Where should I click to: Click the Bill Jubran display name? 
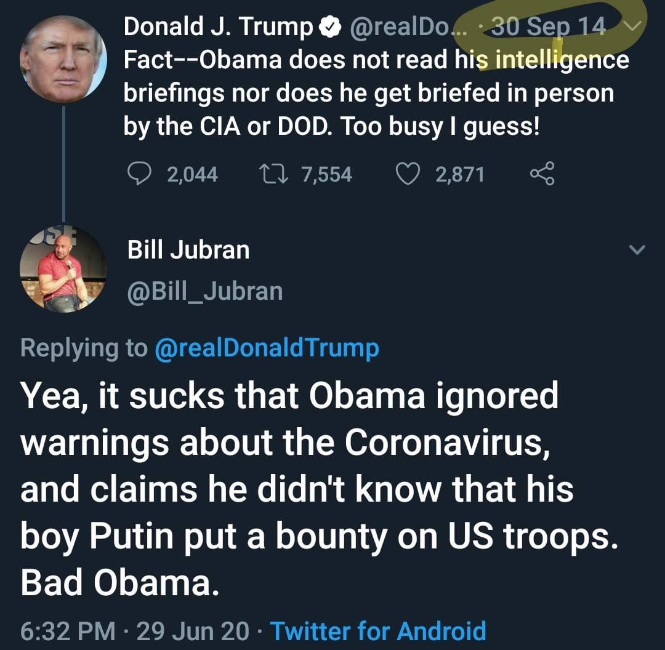tap(188, 250)
